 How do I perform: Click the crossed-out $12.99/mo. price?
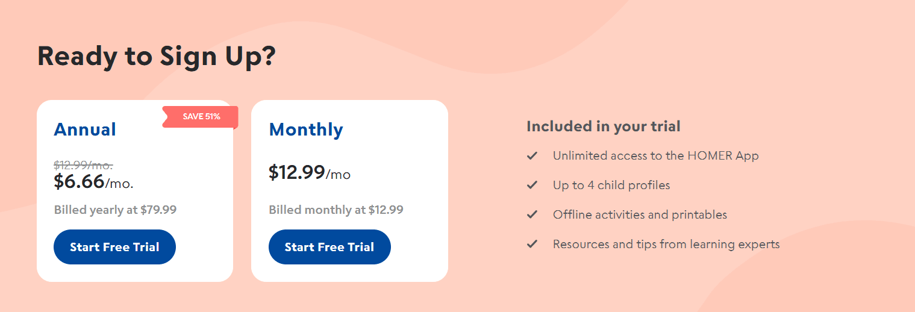point(83,165)
